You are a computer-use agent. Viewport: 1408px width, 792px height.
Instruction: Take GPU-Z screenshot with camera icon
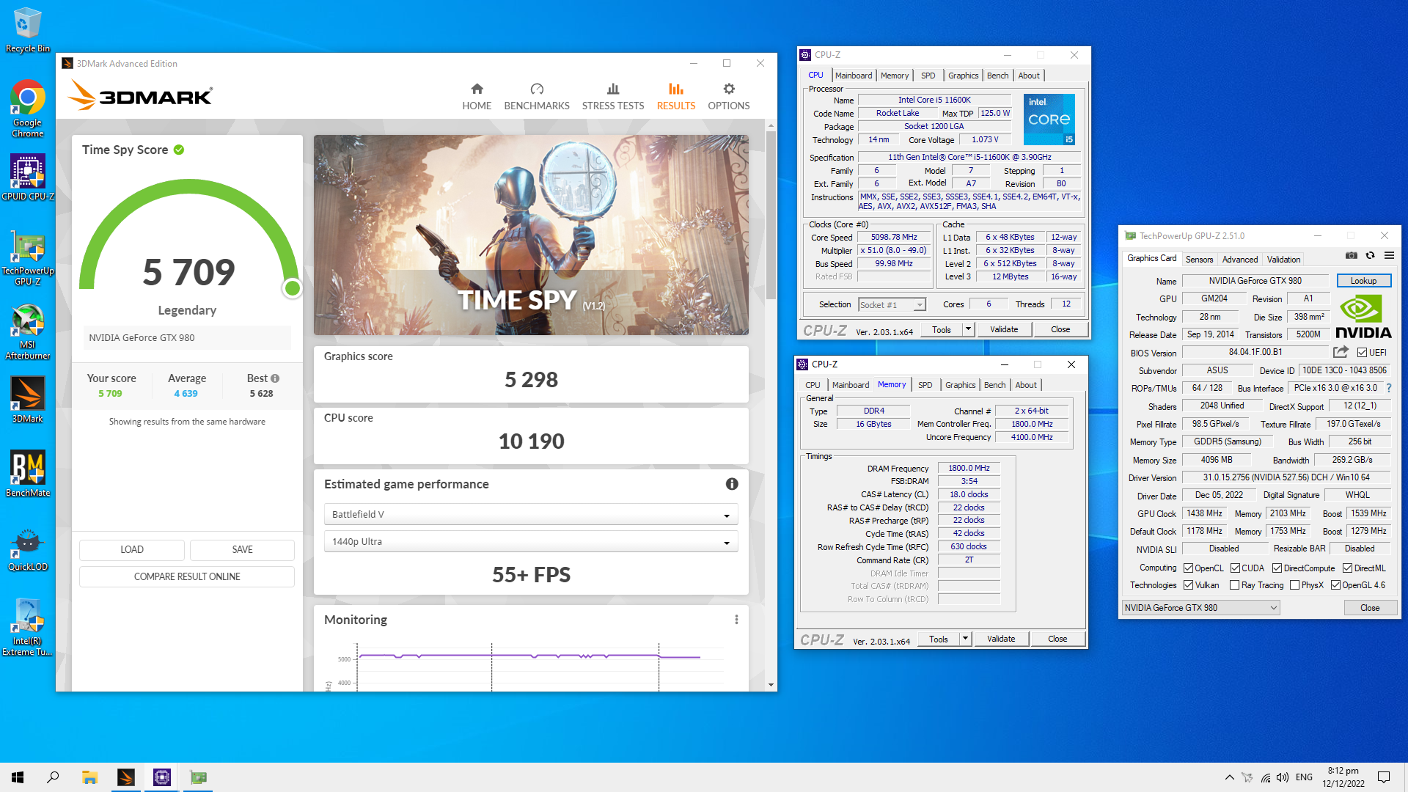tap(1351, 255)
